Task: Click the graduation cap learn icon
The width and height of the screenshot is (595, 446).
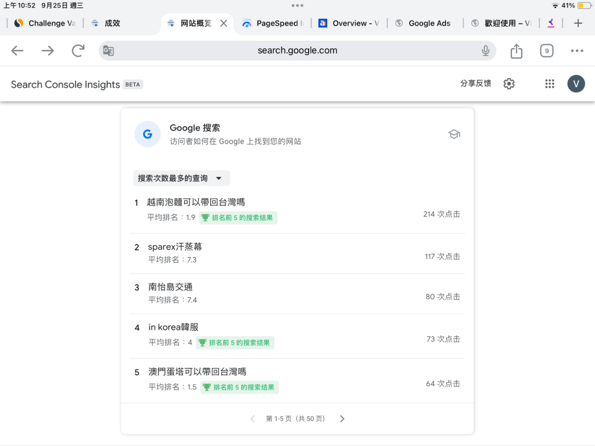Action: [x=454, y=134]
